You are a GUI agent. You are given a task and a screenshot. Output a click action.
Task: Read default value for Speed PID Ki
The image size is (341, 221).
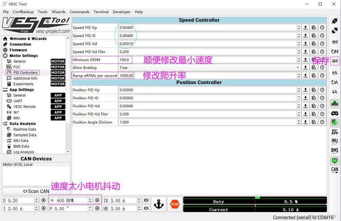pyautogui.click(x=314, y=36)
